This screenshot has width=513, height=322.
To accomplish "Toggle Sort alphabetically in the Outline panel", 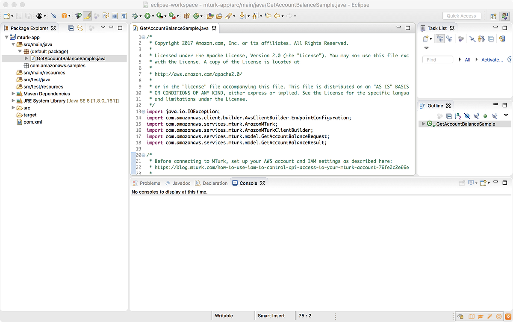I will (x=457, y=115).
